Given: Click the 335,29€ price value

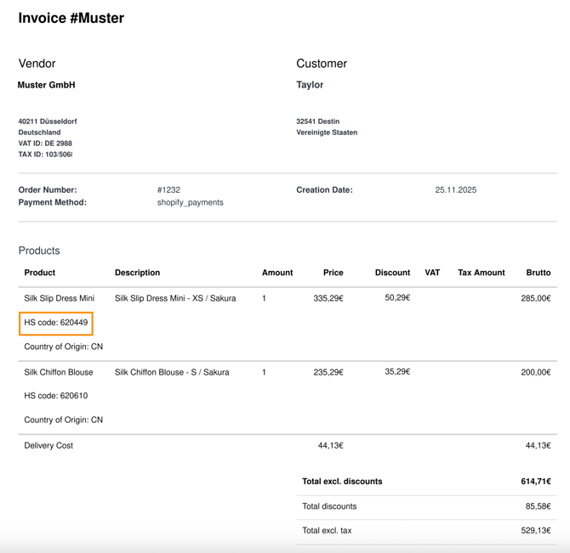Looking at the screenshot, I should coord(328,299).
